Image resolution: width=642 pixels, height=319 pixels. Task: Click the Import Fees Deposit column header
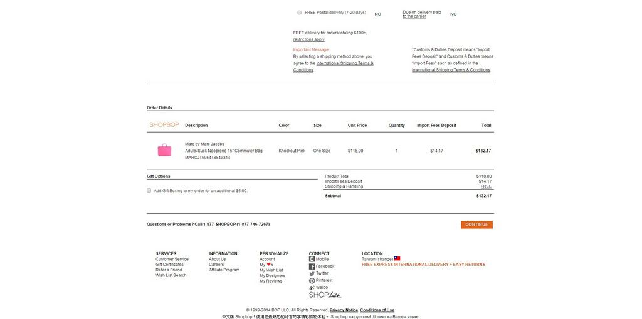tap(436, 125)
